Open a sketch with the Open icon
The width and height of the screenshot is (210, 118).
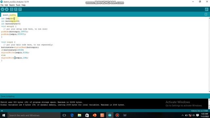coord(16,9)
